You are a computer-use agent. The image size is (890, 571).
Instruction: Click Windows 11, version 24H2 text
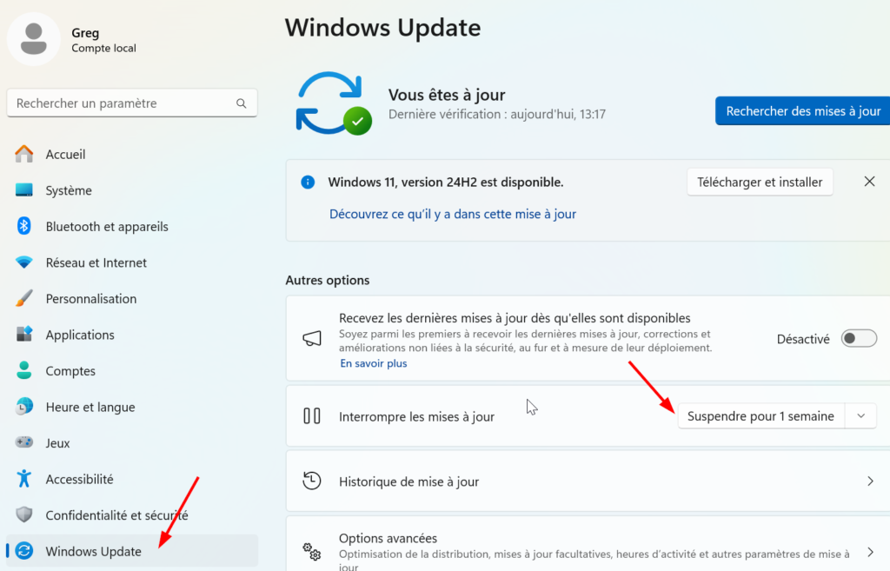coord(446,183)
